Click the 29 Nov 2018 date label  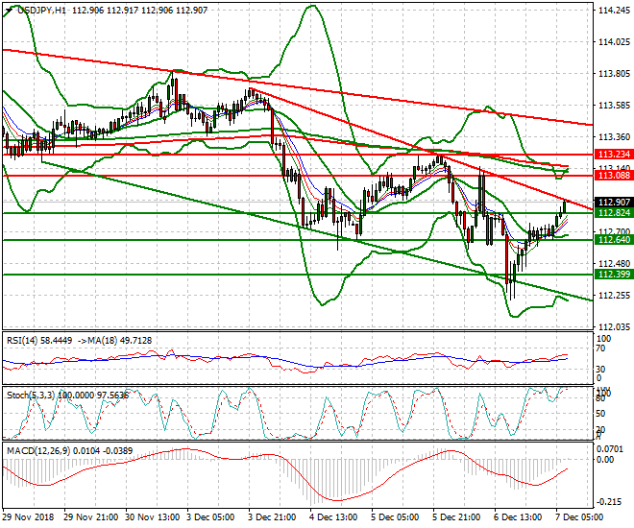28,517
